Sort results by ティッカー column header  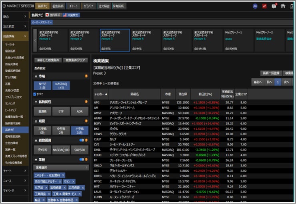tap(100, 94)
